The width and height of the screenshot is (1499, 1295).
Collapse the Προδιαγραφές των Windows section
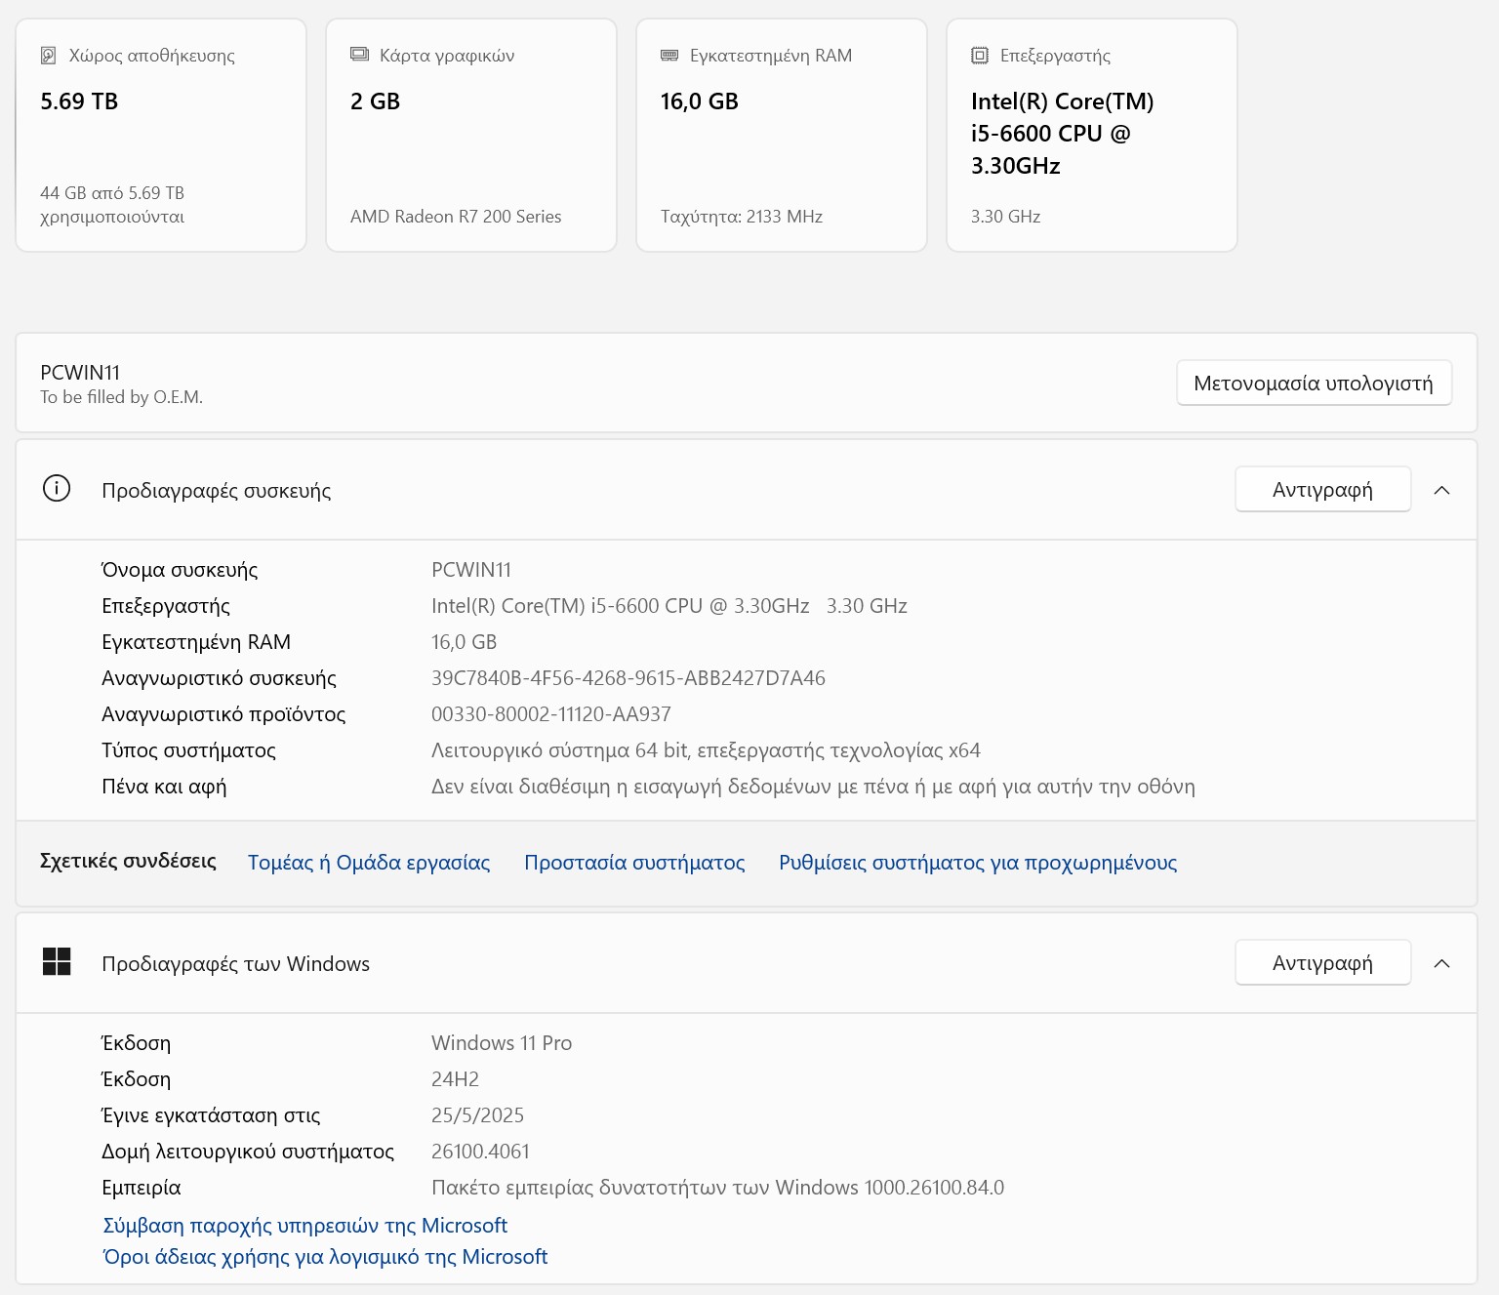1441,963
